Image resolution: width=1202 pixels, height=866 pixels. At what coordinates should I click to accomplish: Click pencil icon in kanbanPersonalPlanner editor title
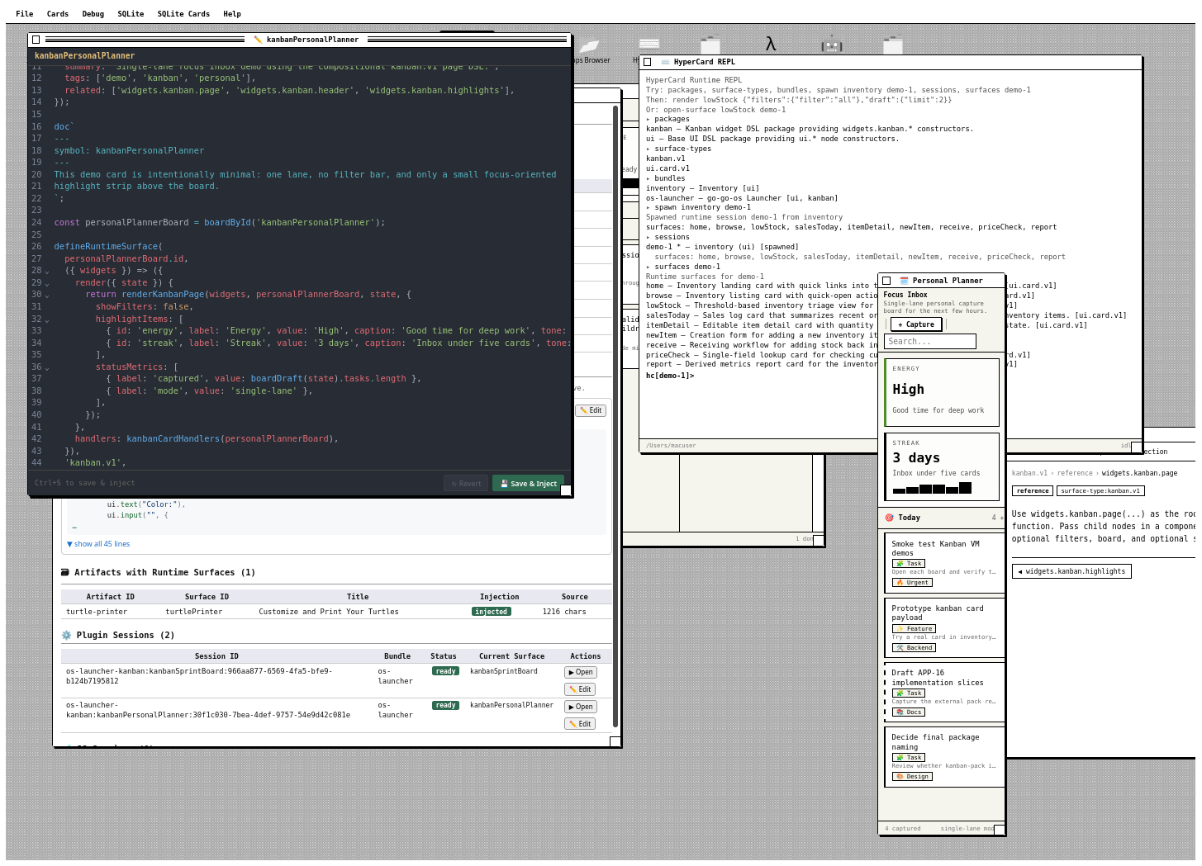pos(258,40)
